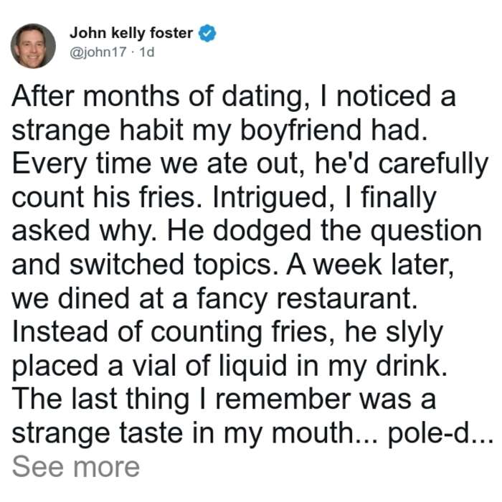502x502 pixels.
Task: Click the words 'strange taste' in the last line
Action: point(98,433)
